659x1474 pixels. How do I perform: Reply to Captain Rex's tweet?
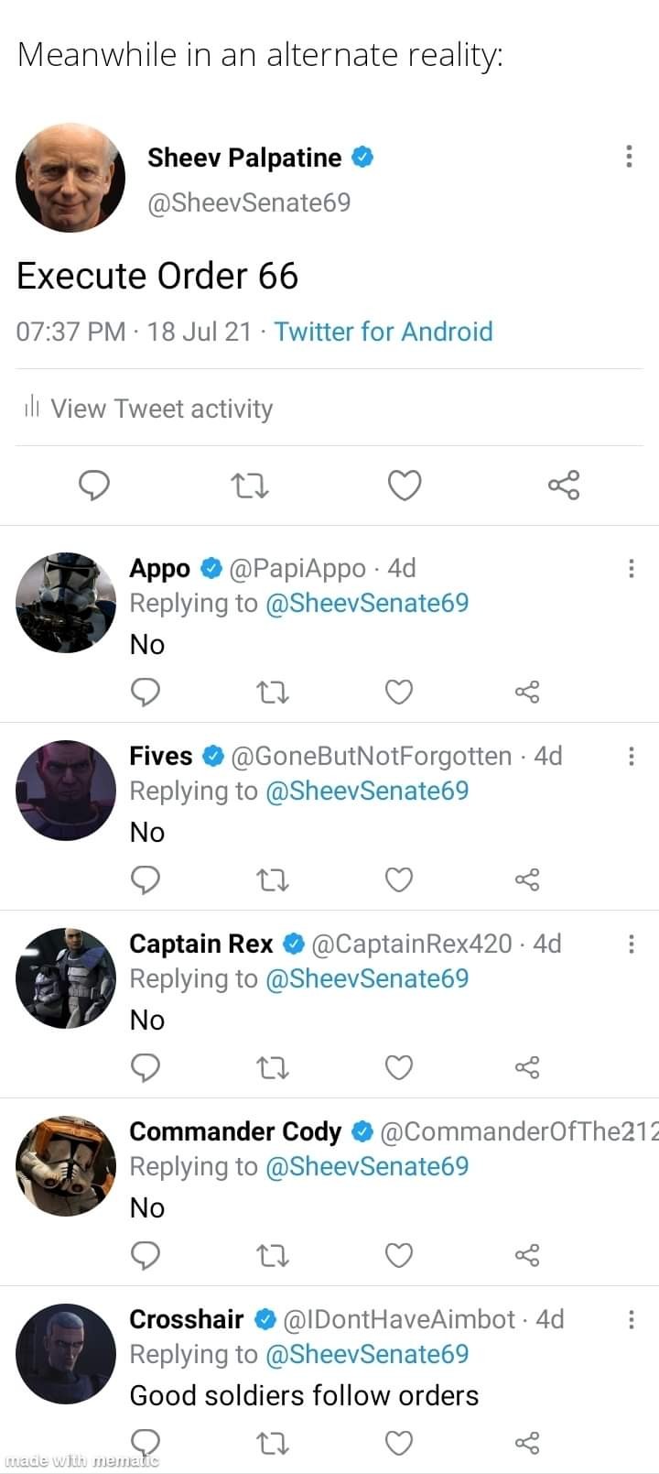(146, 1067)
